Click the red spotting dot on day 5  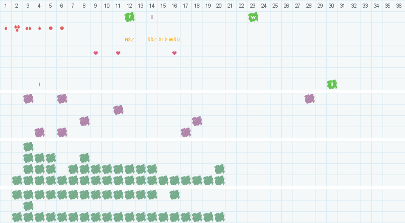click(51, 28)
